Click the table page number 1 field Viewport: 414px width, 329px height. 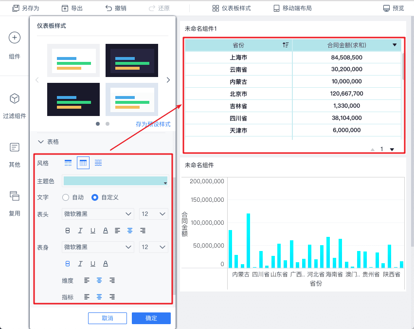click(x=382, y=150)
